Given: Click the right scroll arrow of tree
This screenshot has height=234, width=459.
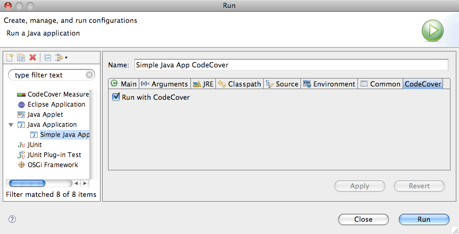Looking at the screenshot, I should pos(85,183).
